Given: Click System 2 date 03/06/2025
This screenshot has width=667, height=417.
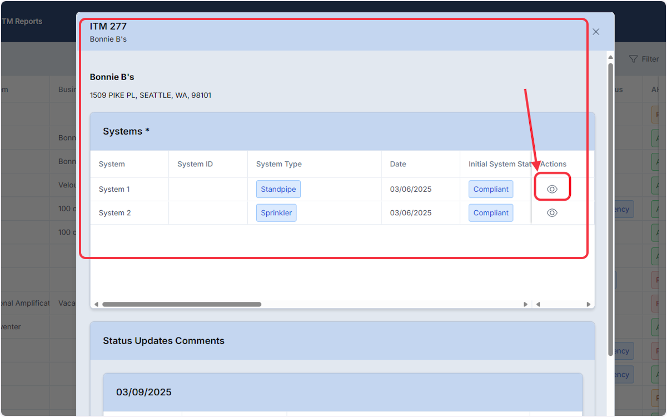Looking at the screenshot, I should pyautogui.click(x=411, y=213).
